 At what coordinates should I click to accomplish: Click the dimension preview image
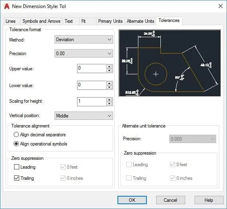[170, 63]
